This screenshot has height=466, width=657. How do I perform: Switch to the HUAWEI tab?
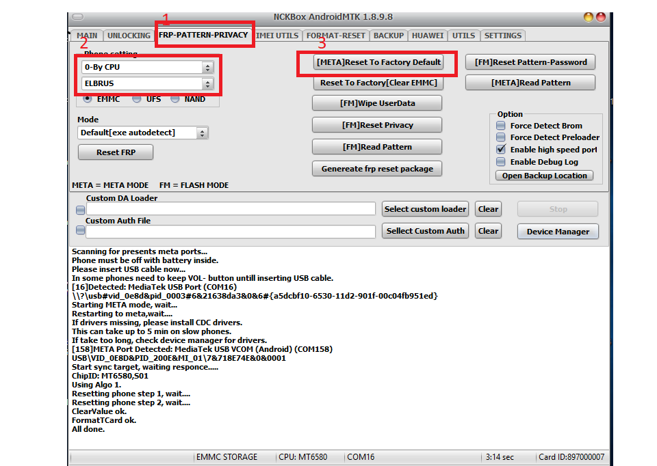(427, 36)
